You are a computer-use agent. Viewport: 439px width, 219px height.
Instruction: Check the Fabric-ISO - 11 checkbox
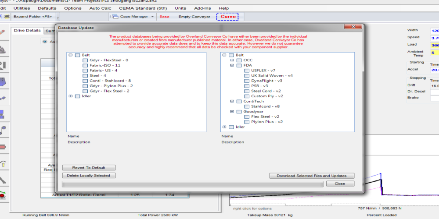(x=85, y=65)
